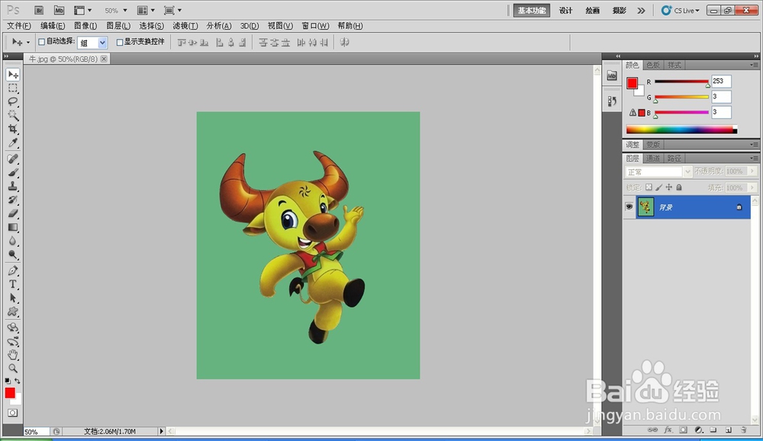Open the 滤镜(T) menu
The width and height of the screenshot is (763, 441).
click(x=185, y=26)
